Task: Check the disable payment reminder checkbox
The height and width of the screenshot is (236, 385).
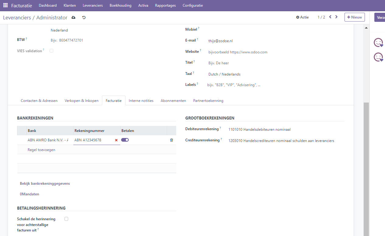Action: tap(66, 219)
